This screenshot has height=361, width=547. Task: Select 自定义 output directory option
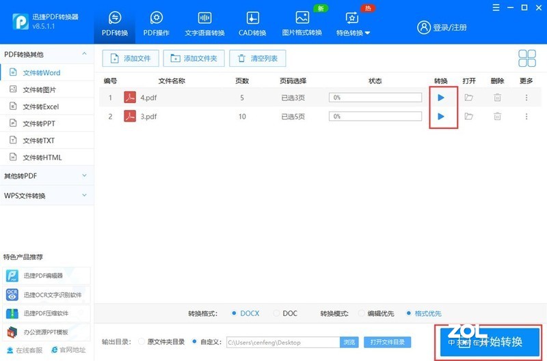(x=207, y=342)
